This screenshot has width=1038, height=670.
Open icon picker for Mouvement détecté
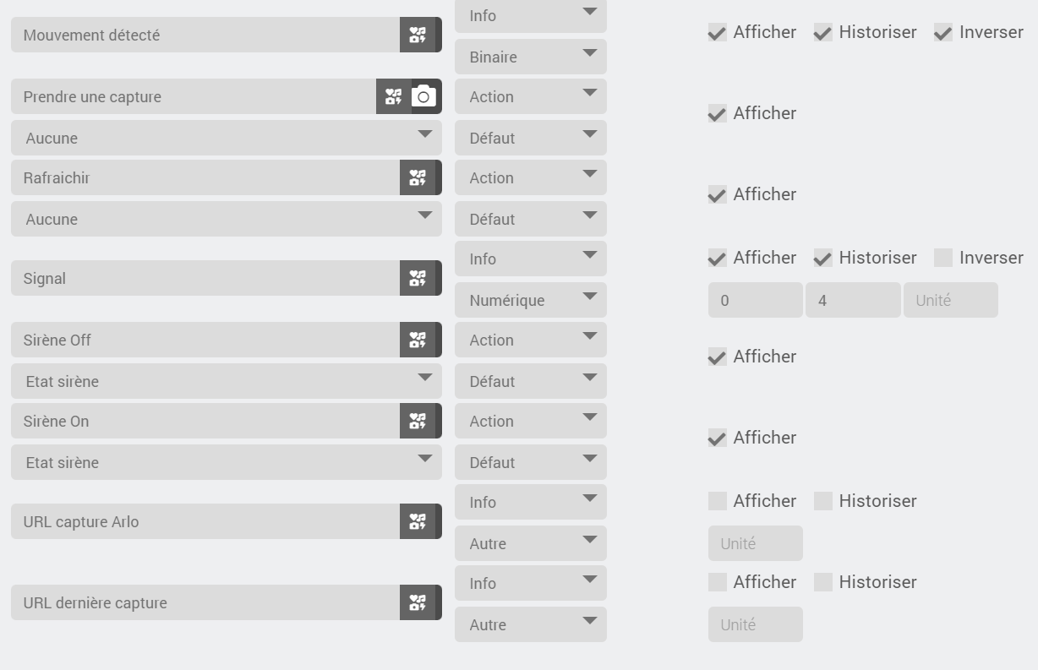(418, 35)
